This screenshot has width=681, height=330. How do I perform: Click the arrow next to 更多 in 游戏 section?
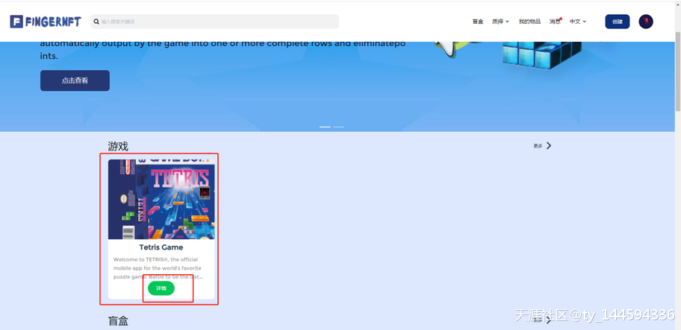[549, 146]
